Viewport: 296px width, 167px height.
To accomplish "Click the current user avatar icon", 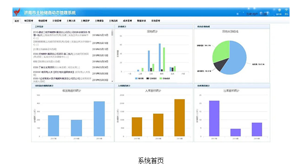I will coord(261,13).
